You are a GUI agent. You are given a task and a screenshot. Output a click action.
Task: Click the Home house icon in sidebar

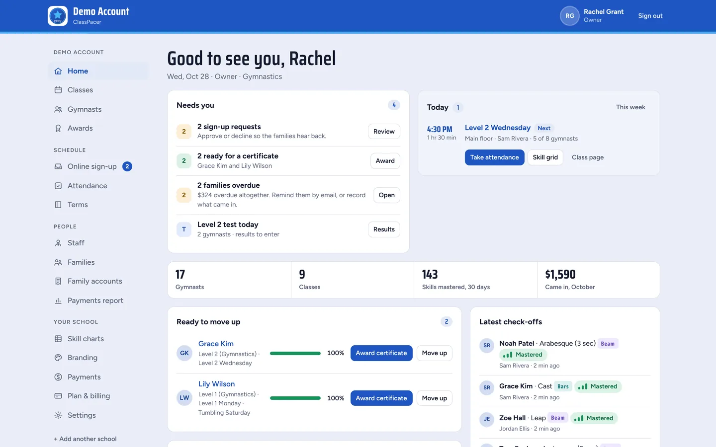pyautogui.click(x=58, y=71)
